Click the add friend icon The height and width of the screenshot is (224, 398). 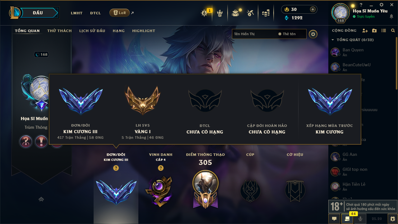[365, 30]
